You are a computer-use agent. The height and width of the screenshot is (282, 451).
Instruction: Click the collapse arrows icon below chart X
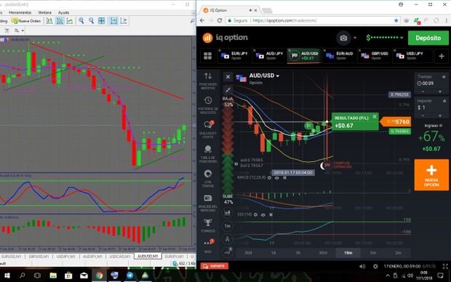tap(228, 90)
